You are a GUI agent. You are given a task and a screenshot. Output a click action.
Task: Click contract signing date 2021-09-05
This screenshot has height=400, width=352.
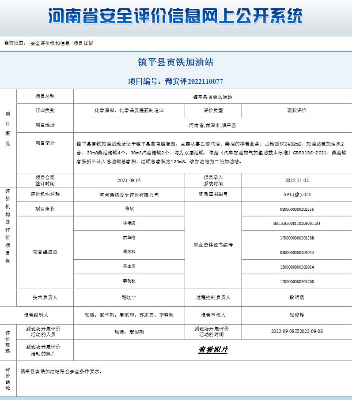[x=129, y=180]
